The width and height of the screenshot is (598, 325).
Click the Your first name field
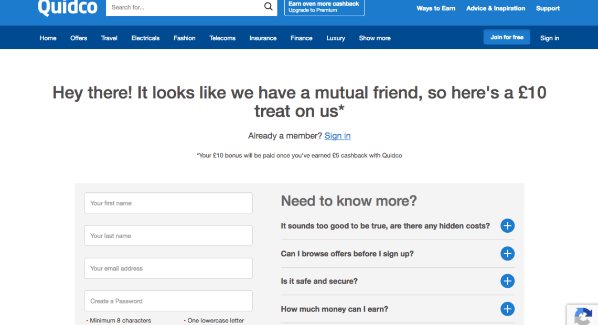point(168,203)
